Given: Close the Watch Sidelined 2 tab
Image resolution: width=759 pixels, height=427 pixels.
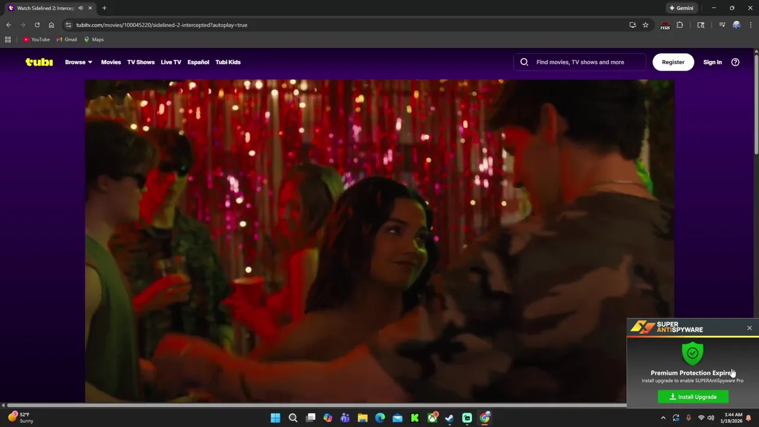Looking at the screenshot, I should click(91, 8).
